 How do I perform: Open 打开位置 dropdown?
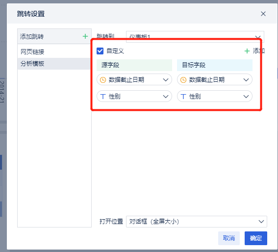click(x=197, y=222)
